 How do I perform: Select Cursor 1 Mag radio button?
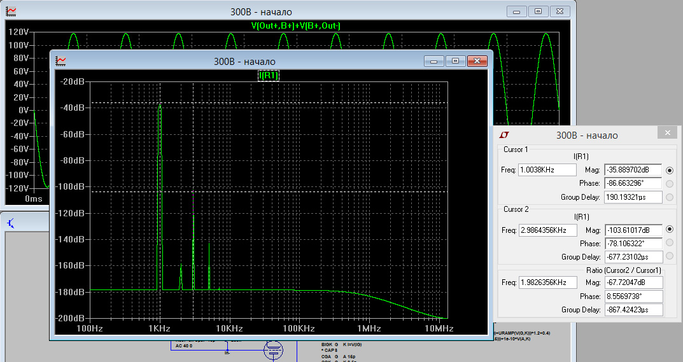point(670,171)
